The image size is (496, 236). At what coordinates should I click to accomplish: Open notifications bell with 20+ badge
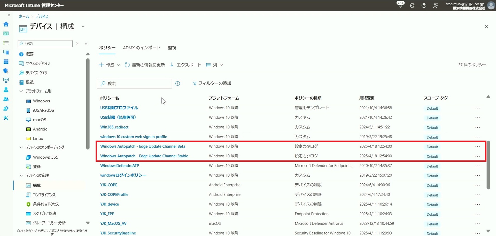click(400, 5)
